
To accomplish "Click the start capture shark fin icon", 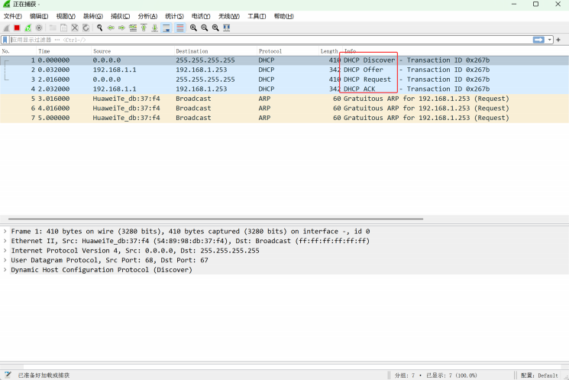I will click(x=6, y=28).
